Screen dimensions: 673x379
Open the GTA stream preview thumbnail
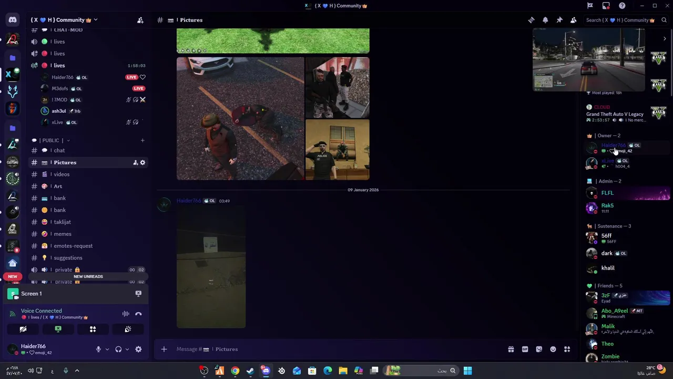[x=588, y=59]
